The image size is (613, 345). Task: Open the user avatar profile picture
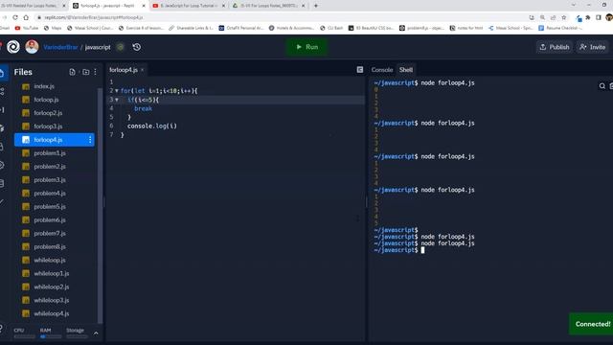[x=32, y=47]
